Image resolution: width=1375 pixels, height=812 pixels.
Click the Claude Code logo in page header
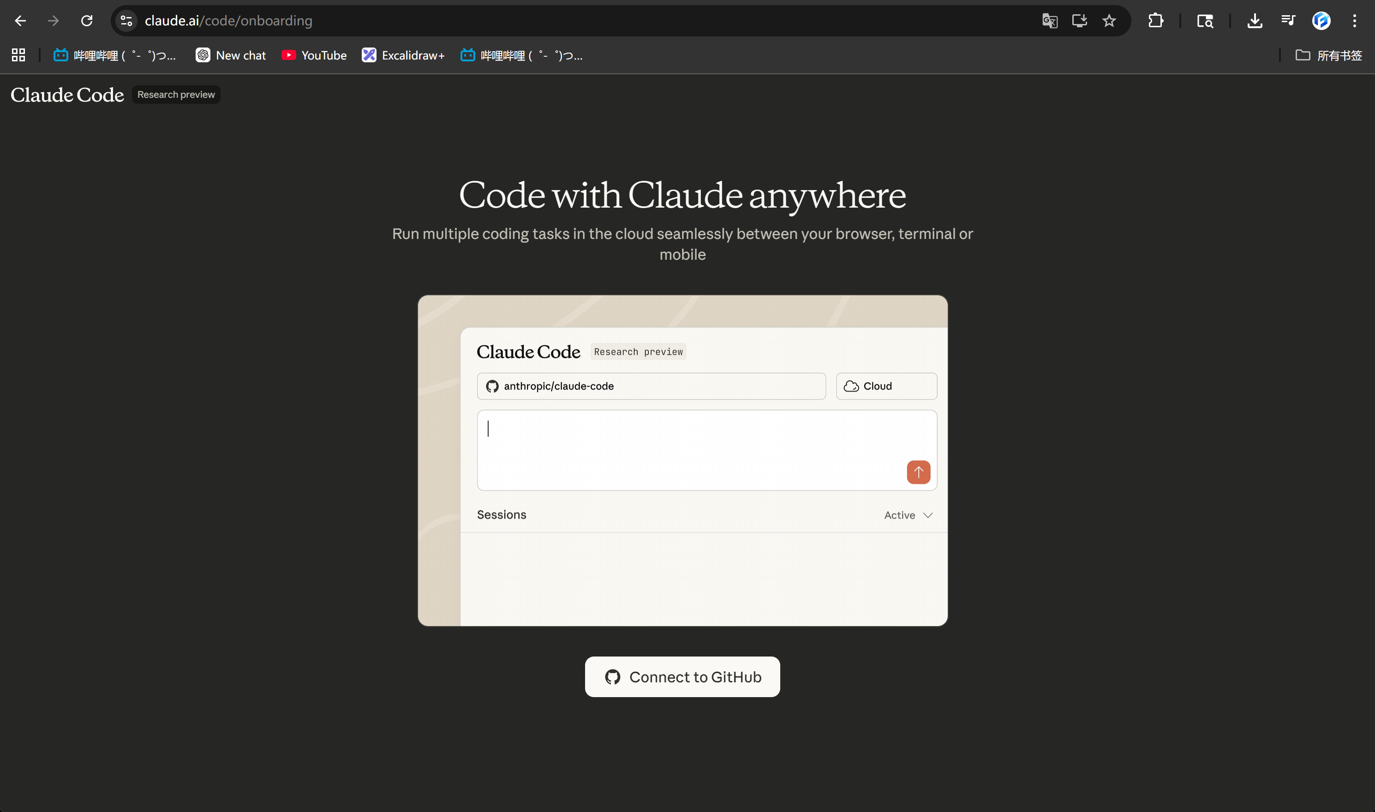[x=67, y=95]
